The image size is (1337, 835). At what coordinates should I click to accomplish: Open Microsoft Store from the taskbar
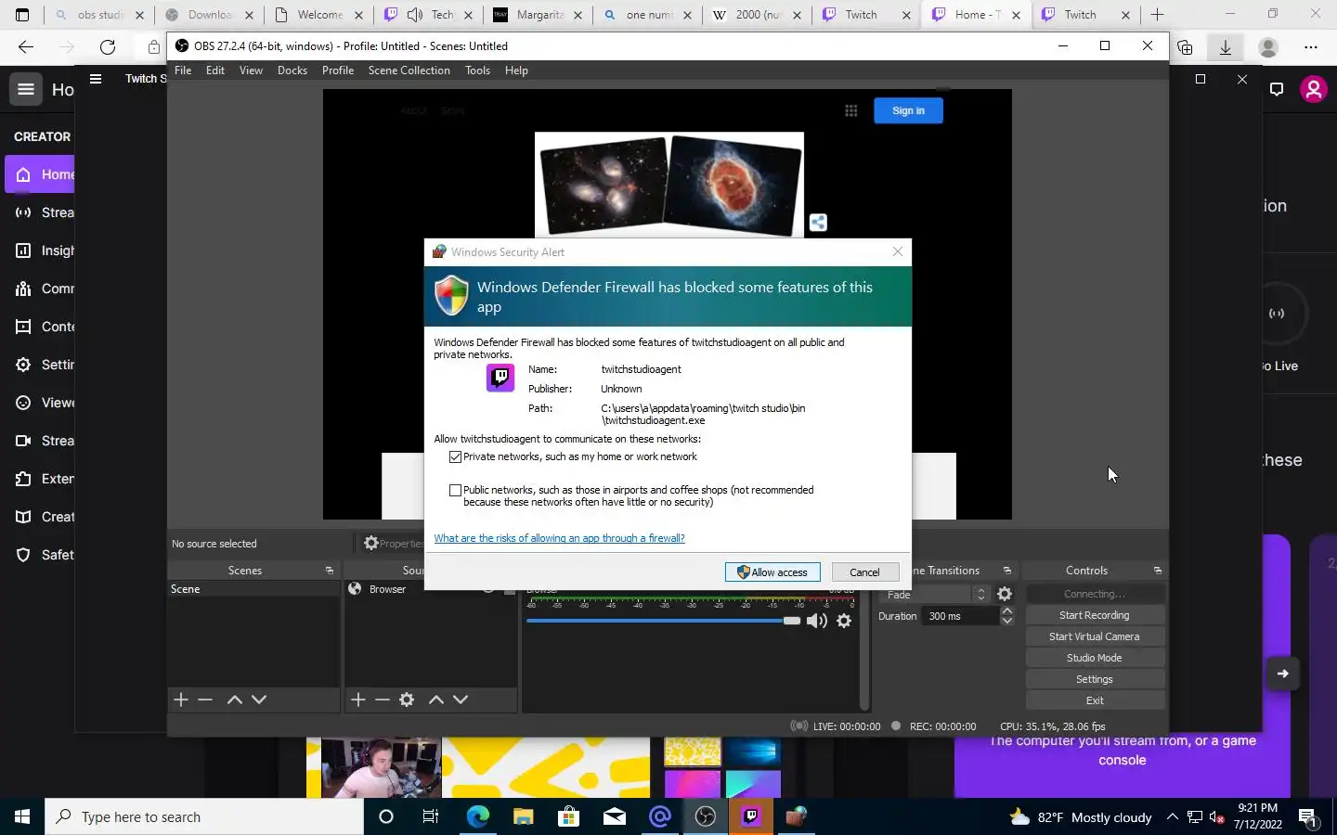tap(568, 816)
